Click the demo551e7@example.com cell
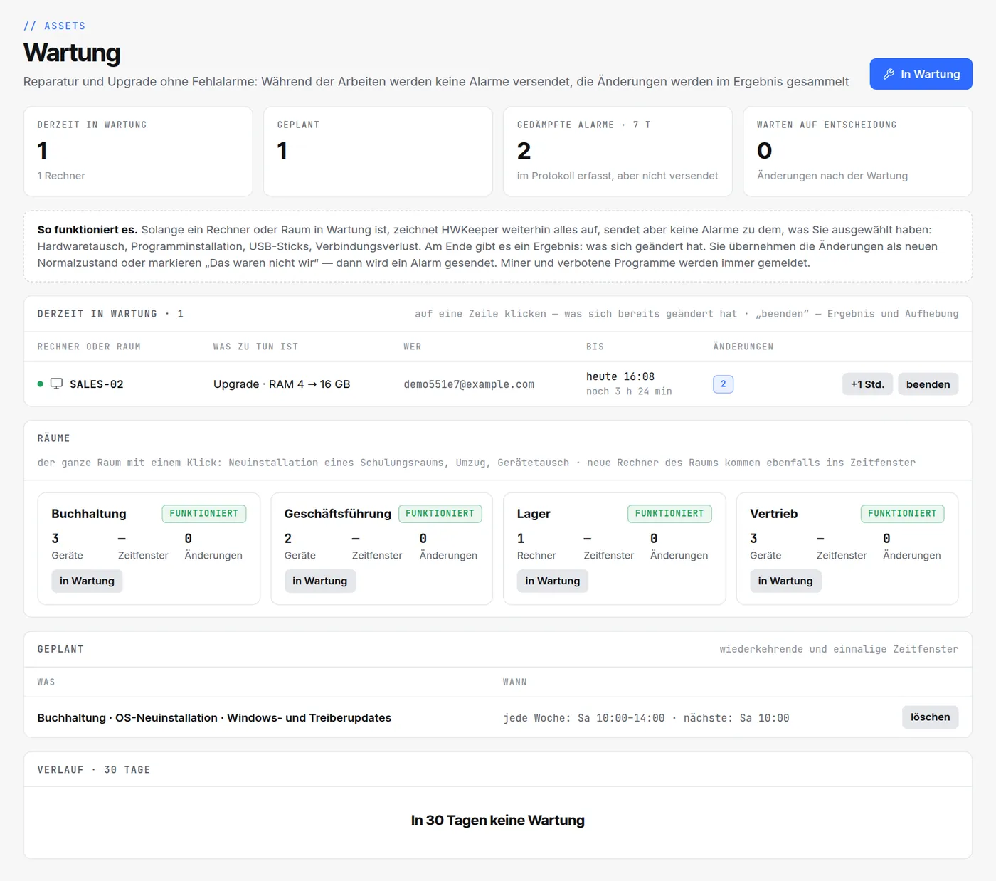 [x=469, y=384]
